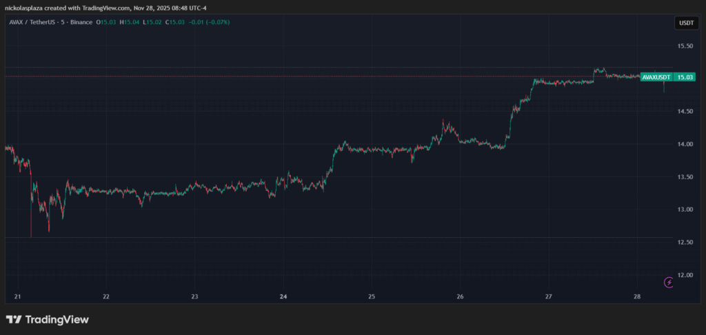Click the 14.00 price axis label
The width and height of the screenshot is (706, 335).
[685, 144]
